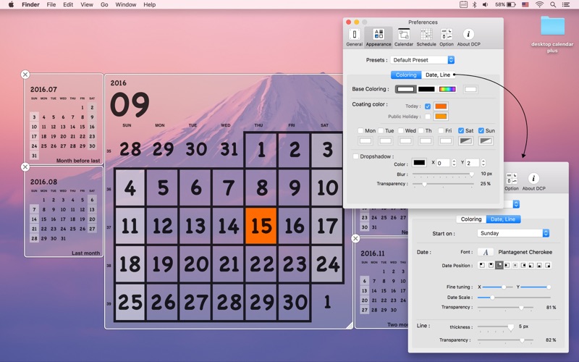Open the Finder menu

[30, 5]
